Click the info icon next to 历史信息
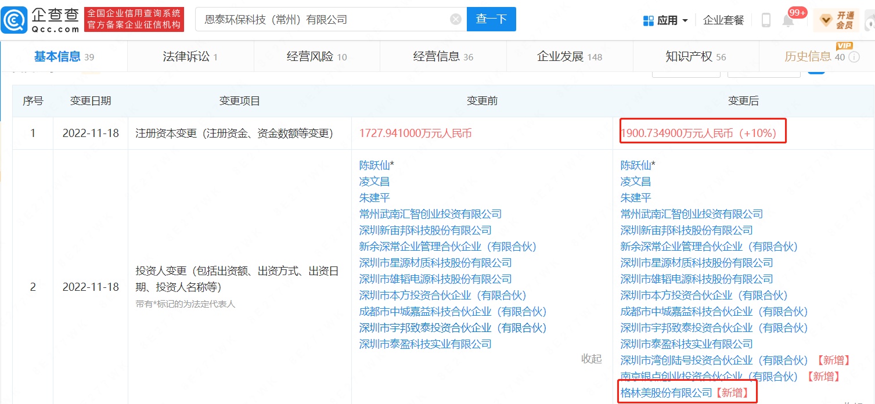This screenshot has width=875, height=404. [x=854, y=57]
